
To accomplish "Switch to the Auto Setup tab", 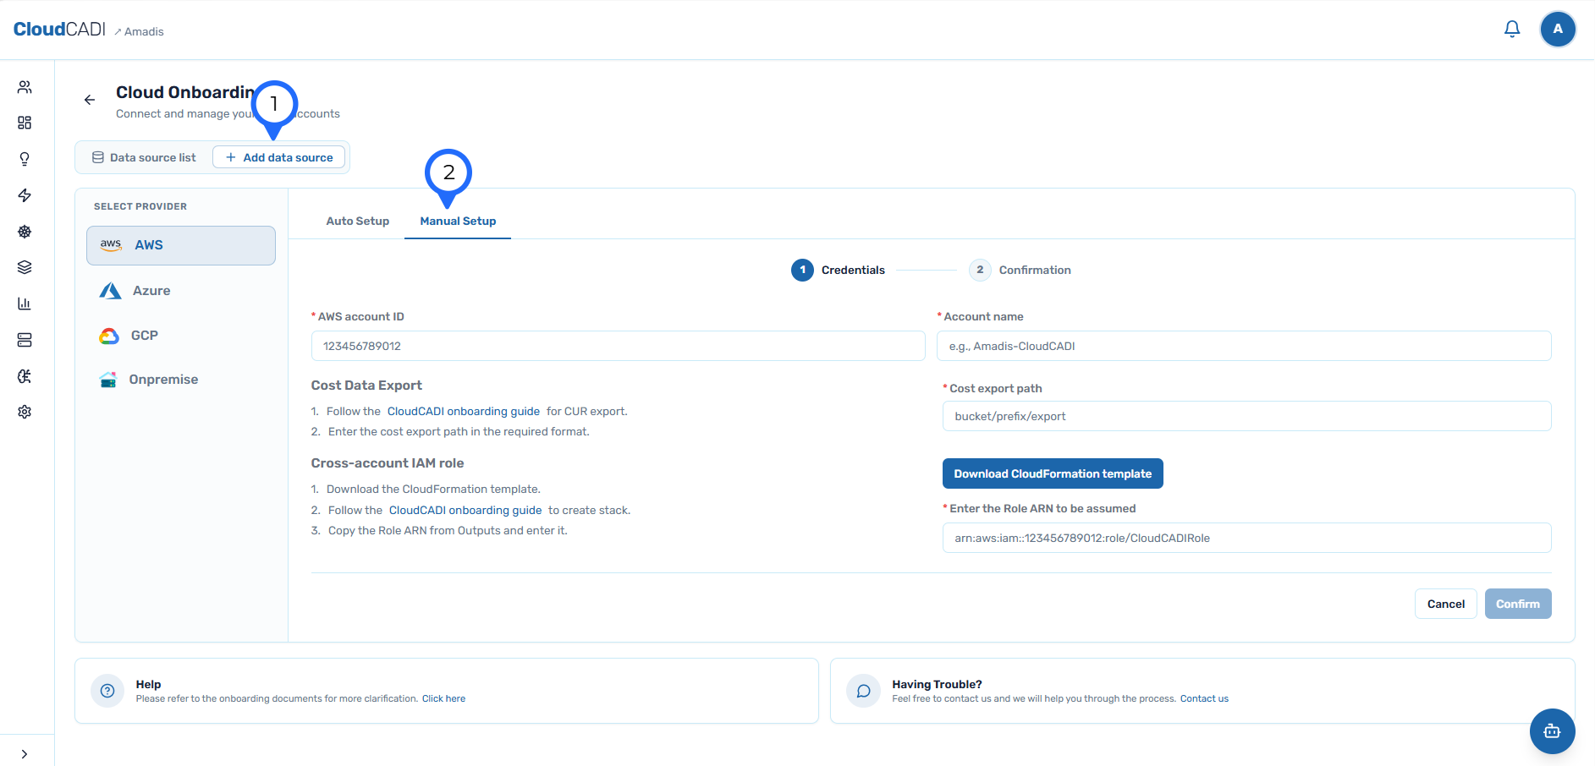I will point(358,222).
